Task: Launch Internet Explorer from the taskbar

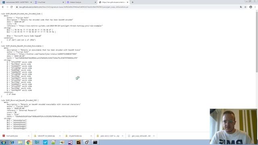Action: 12,142
